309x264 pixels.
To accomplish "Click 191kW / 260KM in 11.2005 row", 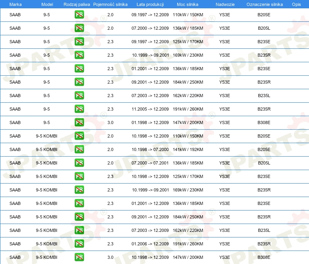I will pos(188,109).
